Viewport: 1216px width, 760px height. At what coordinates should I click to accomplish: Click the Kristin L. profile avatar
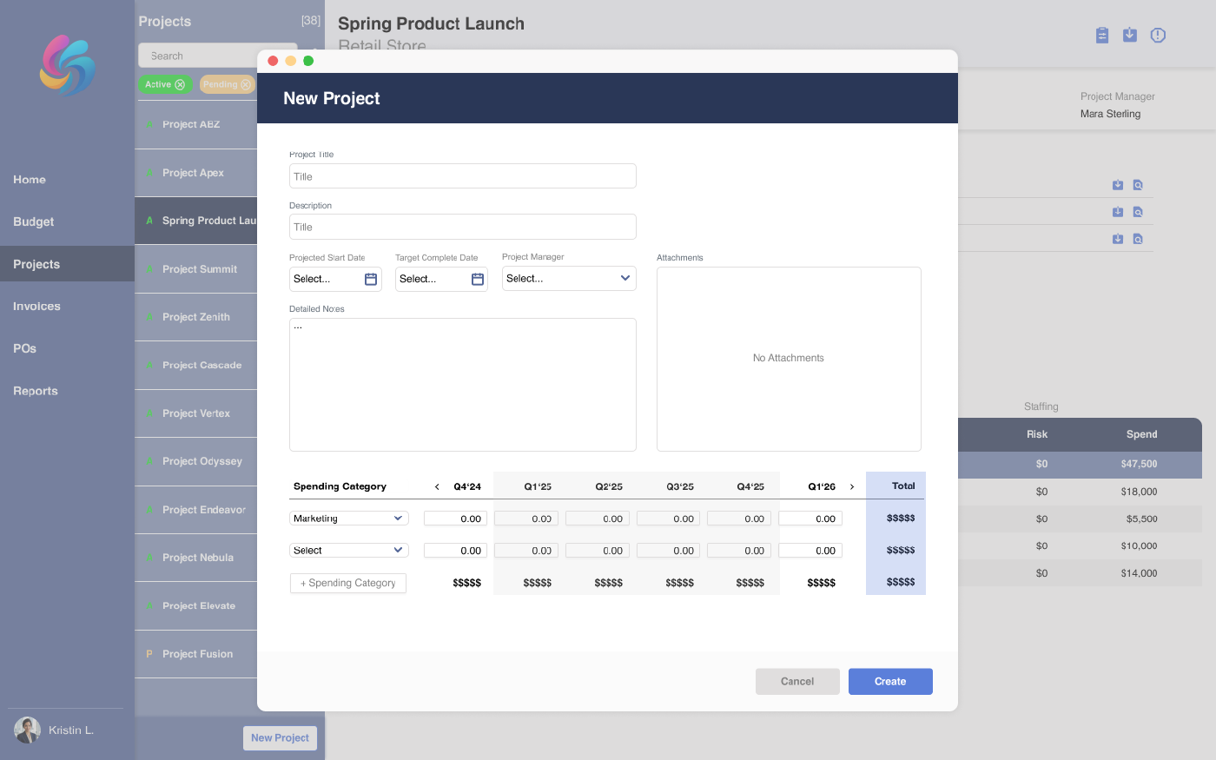(28, 730)
